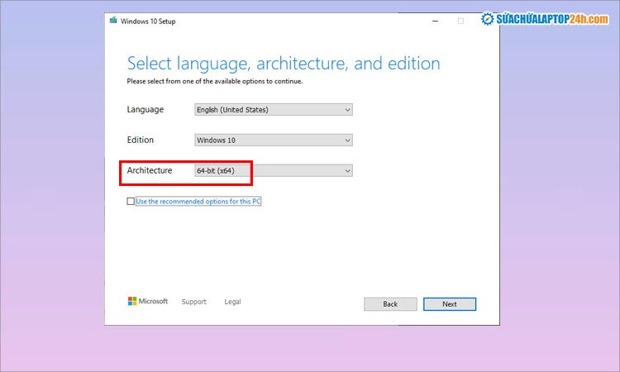Click the 'Architecture' field label
The height and width of the screenshot is (372, 620).
pyautogui.click(x=149, y=170)
